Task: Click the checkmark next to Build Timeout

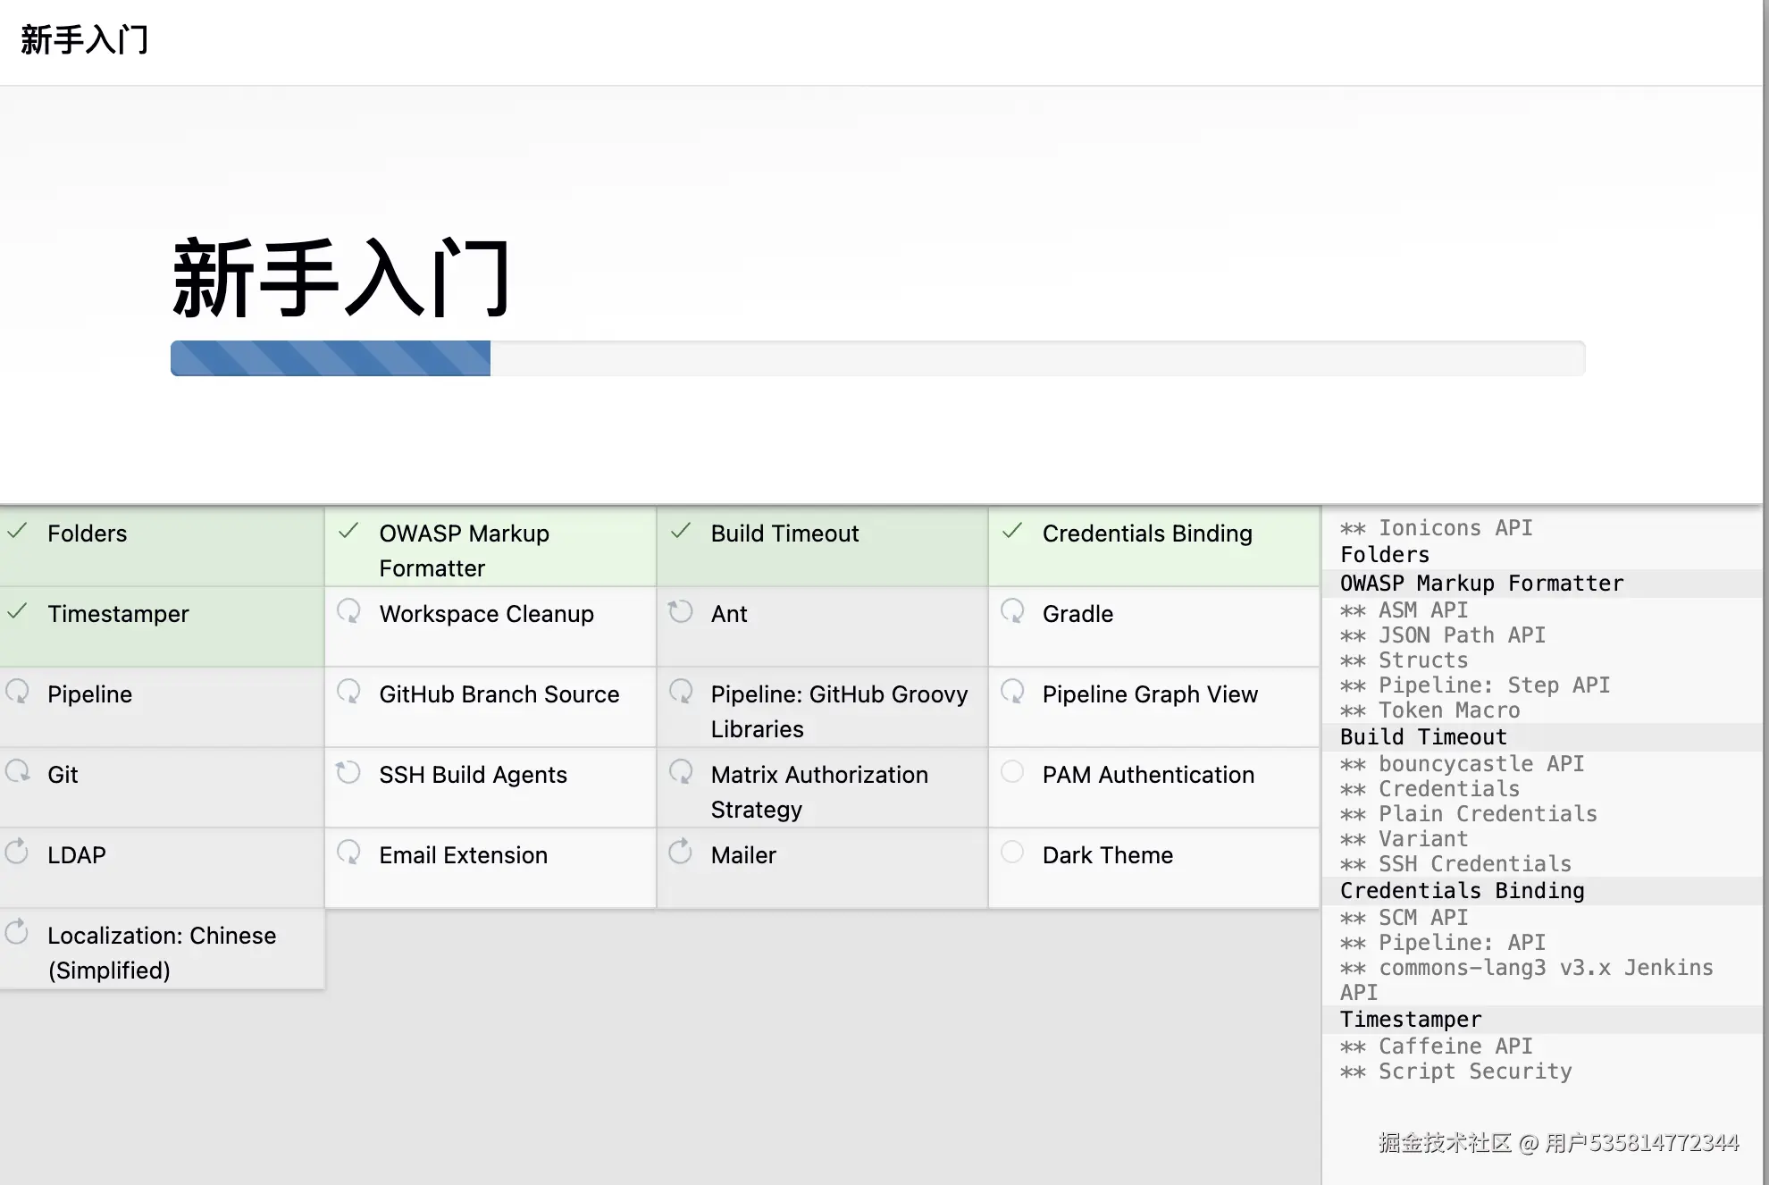Action: coord(681,531)
